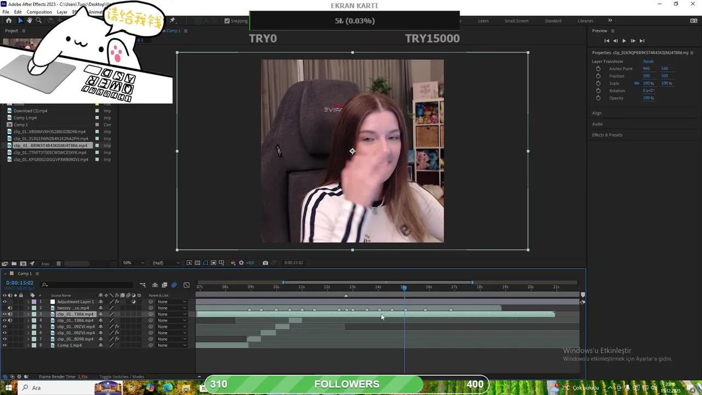Toggle the Anchor Point stopwatch
702x395 pixels.
coord(598,69)
